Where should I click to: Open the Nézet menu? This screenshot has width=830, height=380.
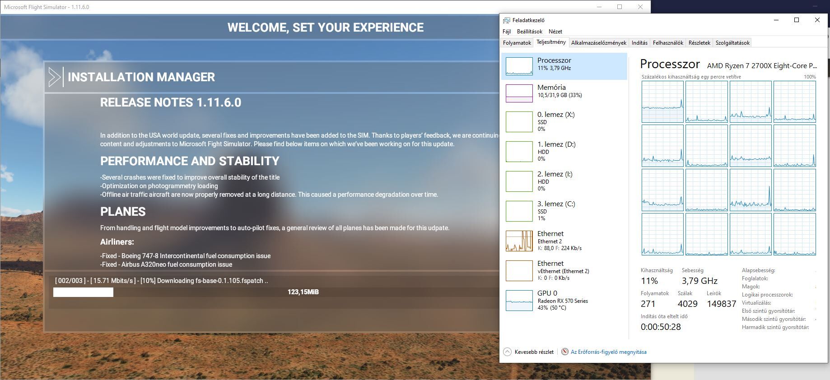(x=555, y=32)
